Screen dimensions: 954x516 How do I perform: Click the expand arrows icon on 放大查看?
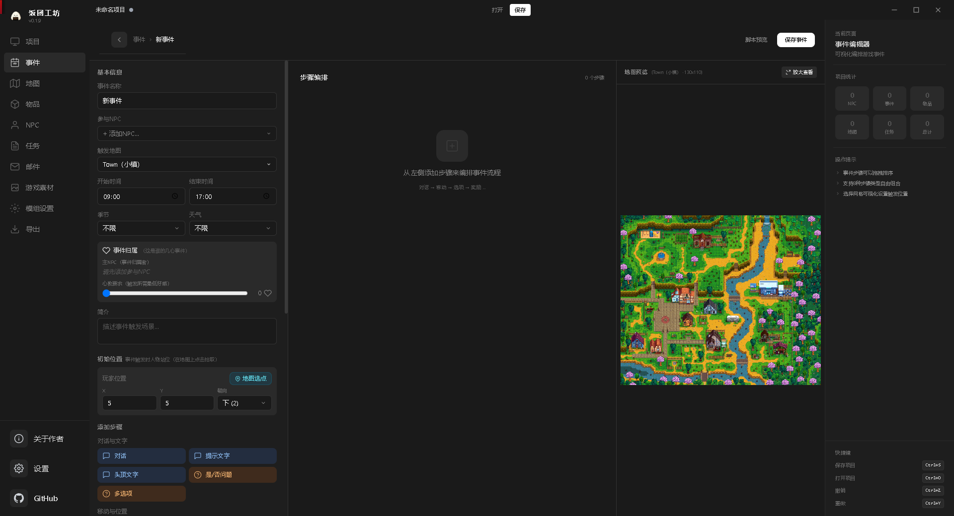[x=788, y=72]
